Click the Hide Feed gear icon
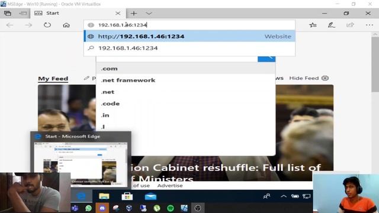Viewport: 379px width, 213px height. (325, 78)
